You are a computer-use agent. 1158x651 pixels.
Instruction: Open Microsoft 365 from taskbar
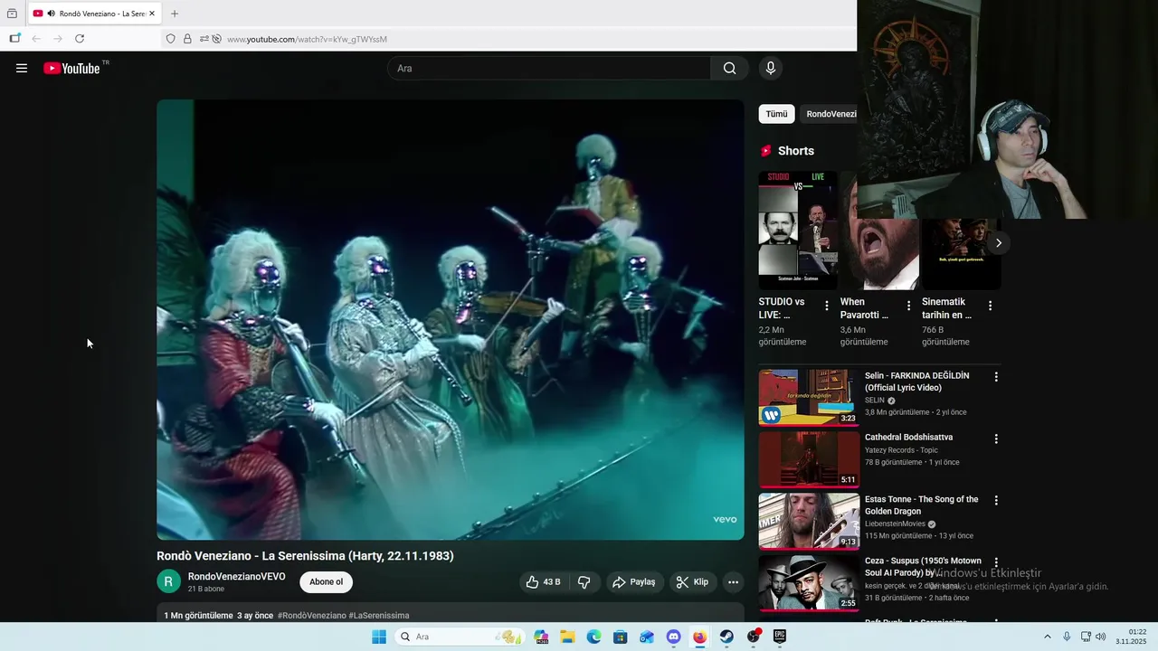542,637
